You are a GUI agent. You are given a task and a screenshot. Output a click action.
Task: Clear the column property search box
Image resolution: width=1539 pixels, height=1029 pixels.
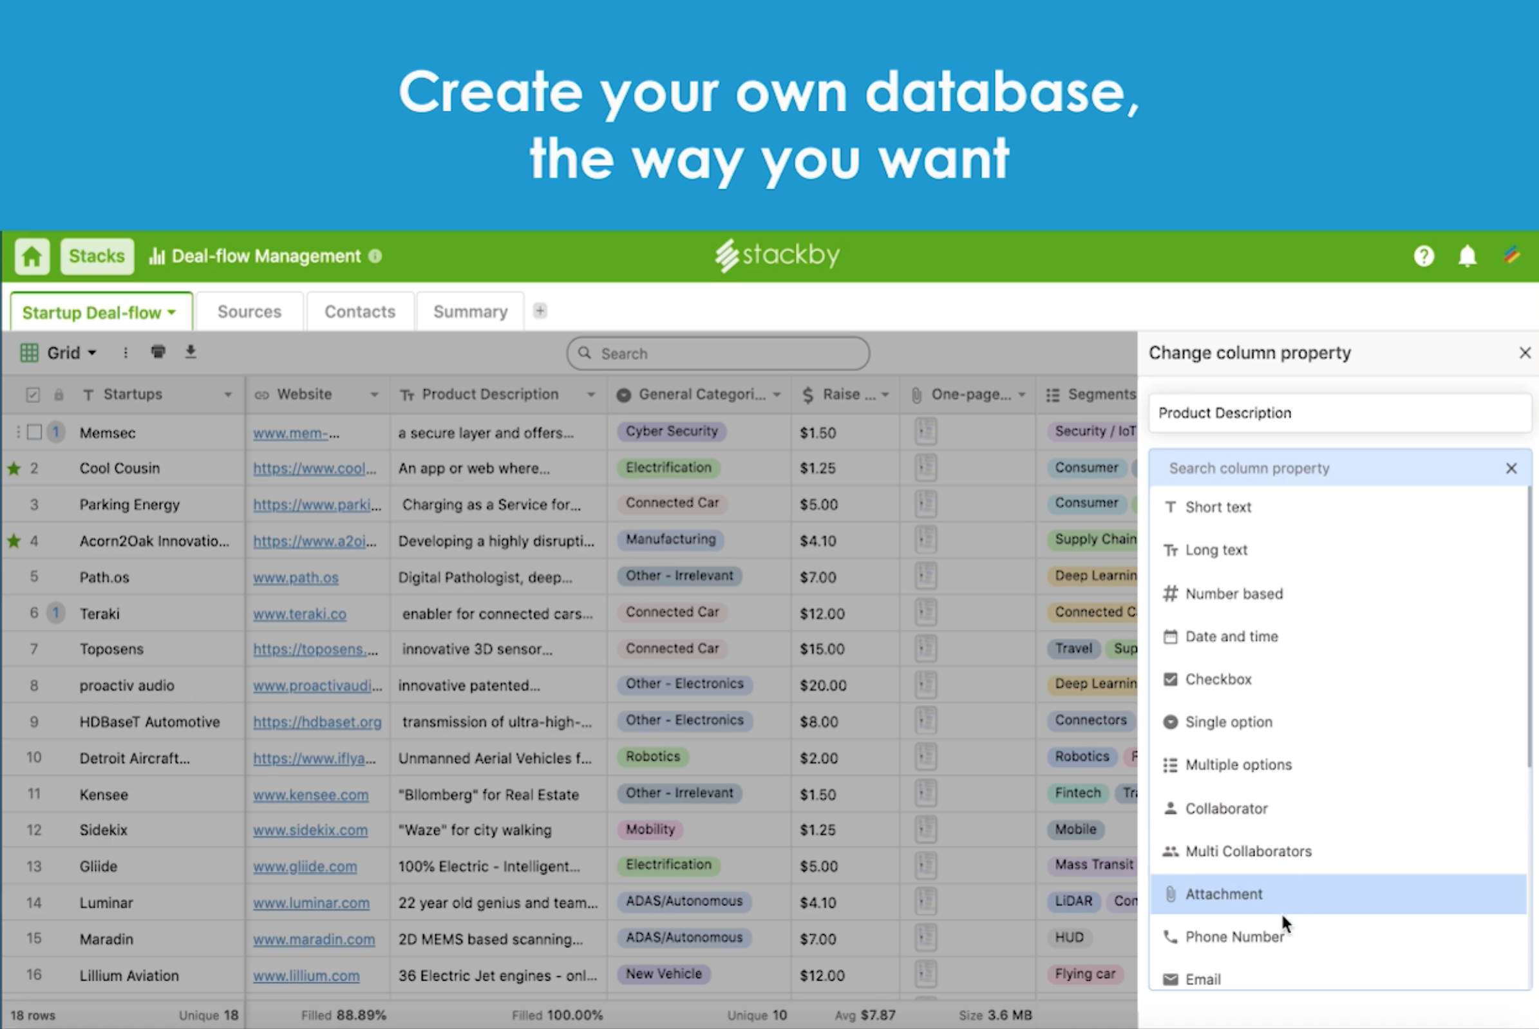coord(1511,469)
